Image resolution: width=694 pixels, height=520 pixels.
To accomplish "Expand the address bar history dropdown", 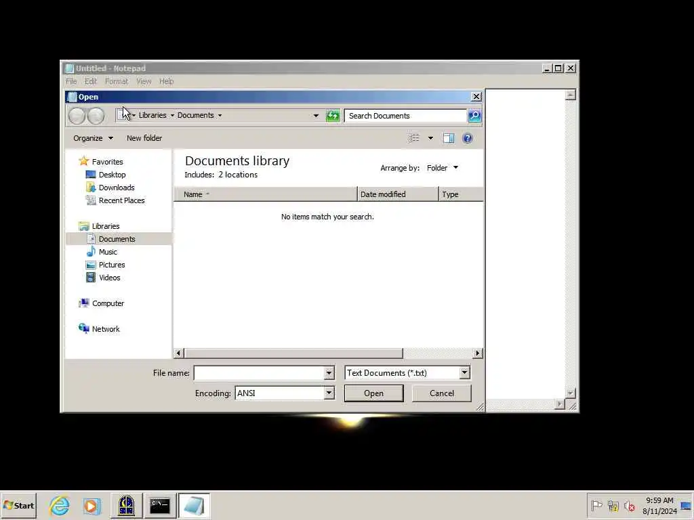I will pos(316,116).
